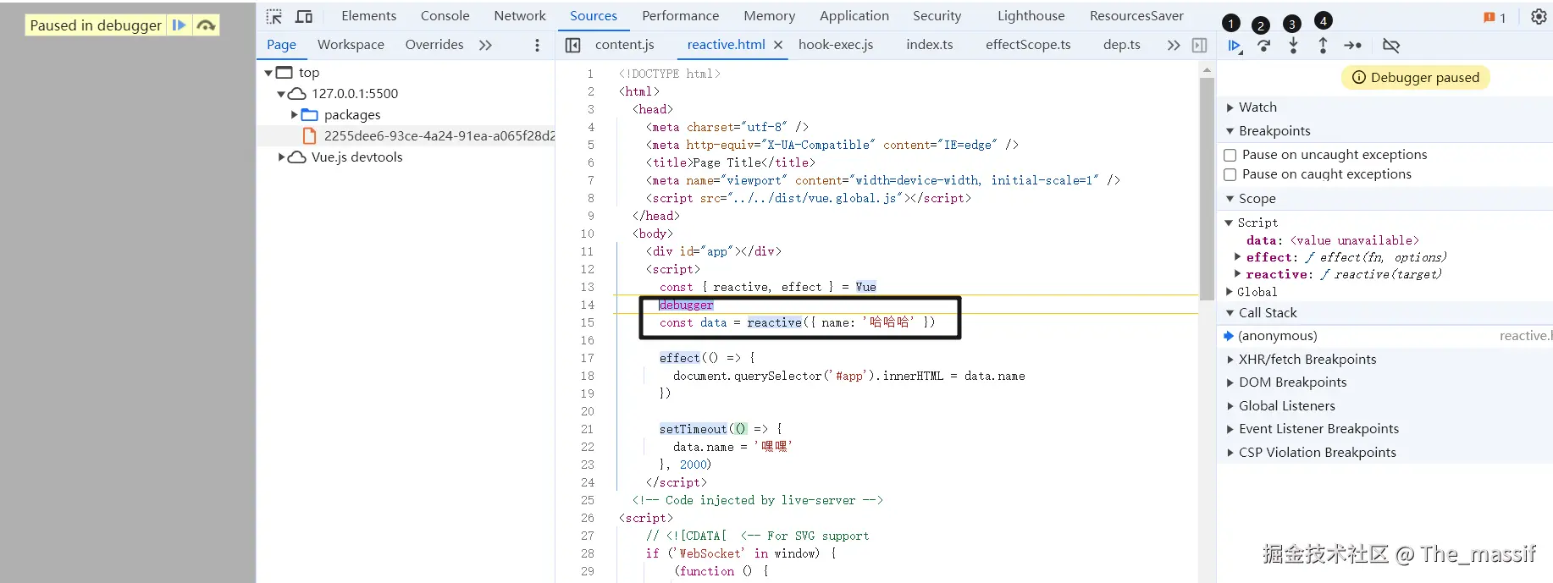Click the reactive.html call stack link
Image resolution: width=1553 pixels, height=583 pixels.
tap(1525, 336)
